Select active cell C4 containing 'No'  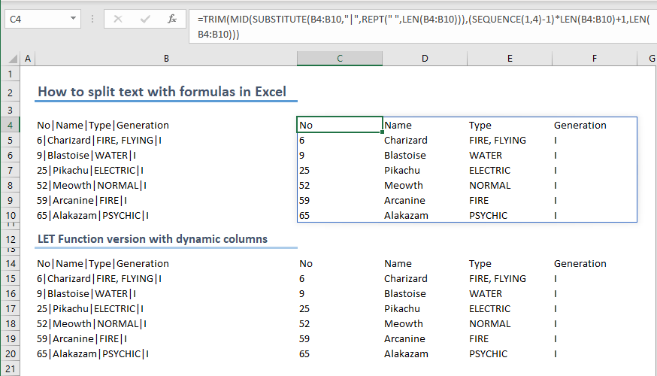pyautogui.click(x=339, y=125)
